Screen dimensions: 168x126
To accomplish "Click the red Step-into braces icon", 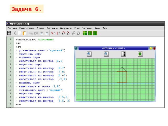I will point(64,33).
